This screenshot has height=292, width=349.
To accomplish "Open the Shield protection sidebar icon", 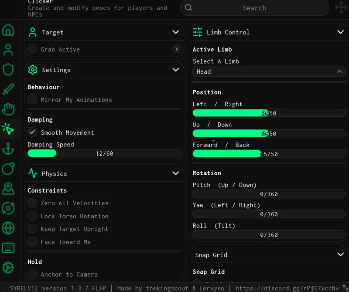I will [8, 69].
